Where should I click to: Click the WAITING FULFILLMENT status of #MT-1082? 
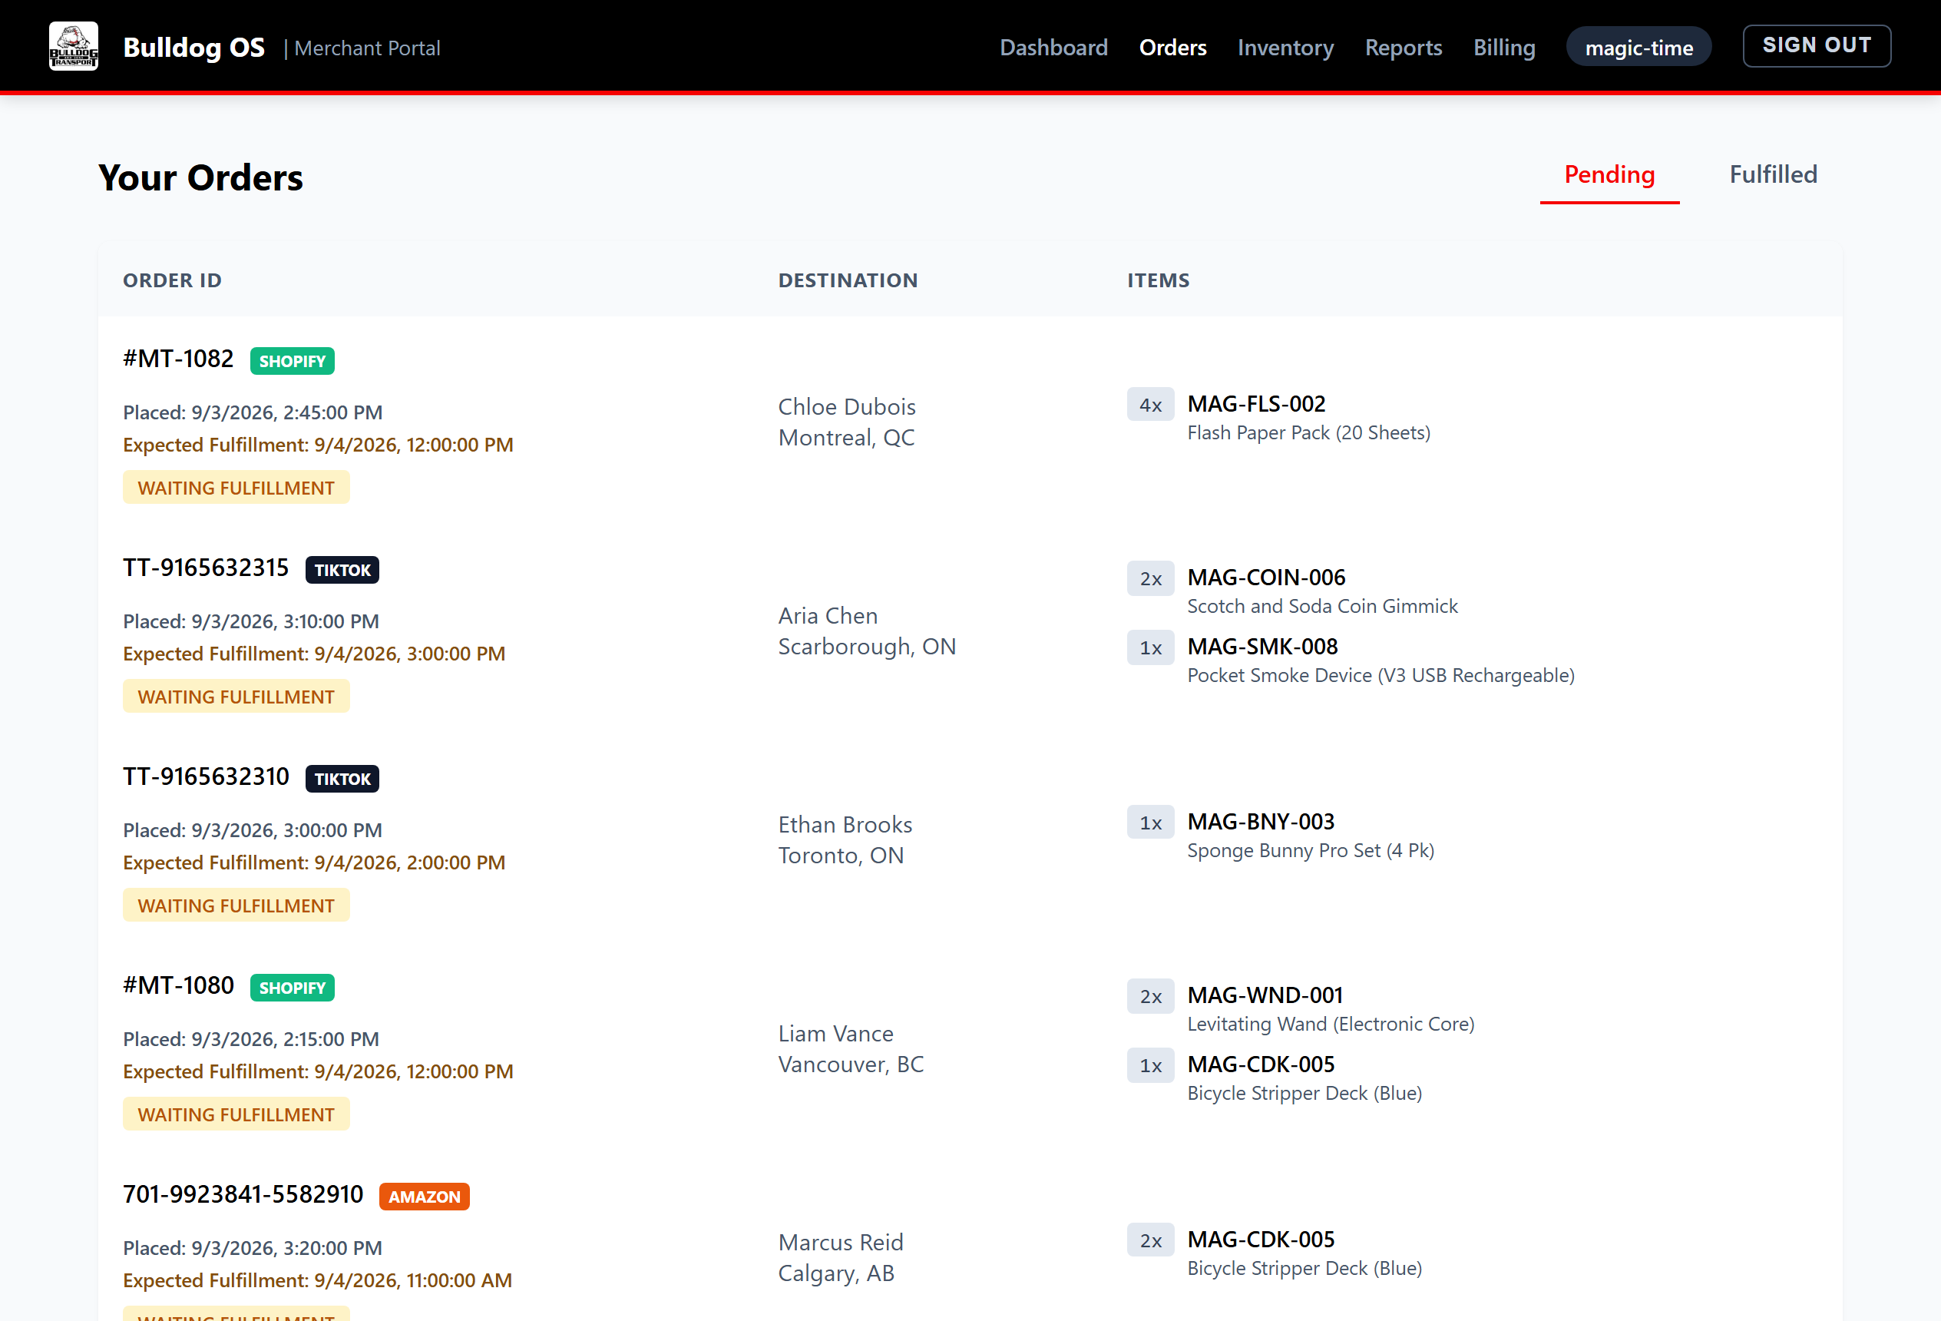(x=236, y=488)
